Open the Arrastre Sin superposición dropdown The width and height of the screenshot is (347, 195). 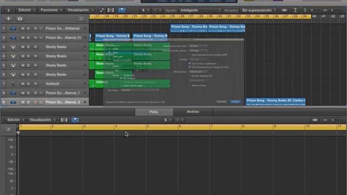pyautogui.click(x=259, y=10)
